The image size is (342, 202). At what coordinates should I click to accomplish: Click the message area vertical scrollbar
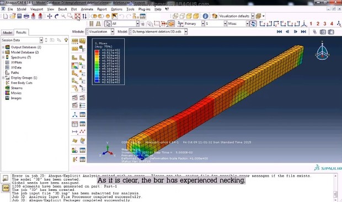335,188
